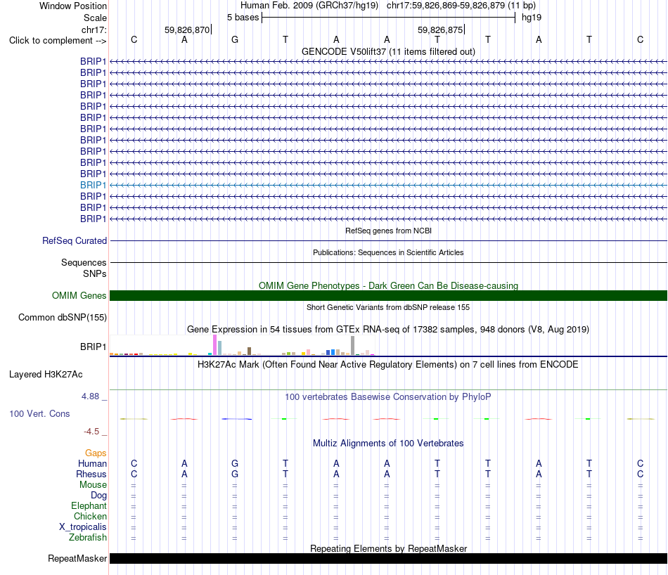Open 'Publications: Sequences in Scientific Articles' title
Viewport: 668px width, 575px height.
point(388,252)
